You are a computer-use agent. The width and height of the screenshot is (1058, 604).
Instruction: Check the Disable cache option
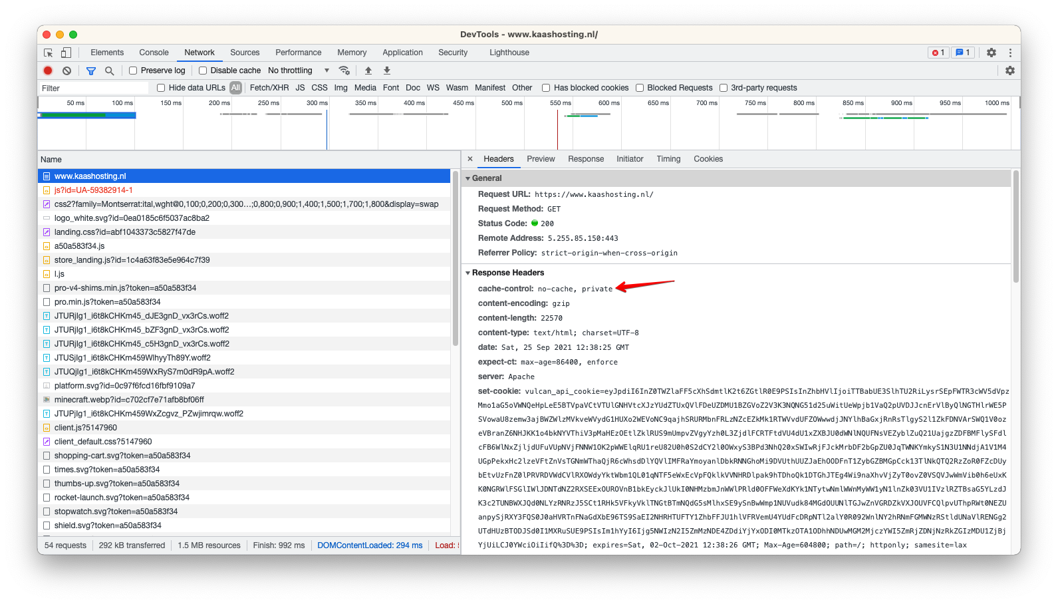[x=203, y=71]
